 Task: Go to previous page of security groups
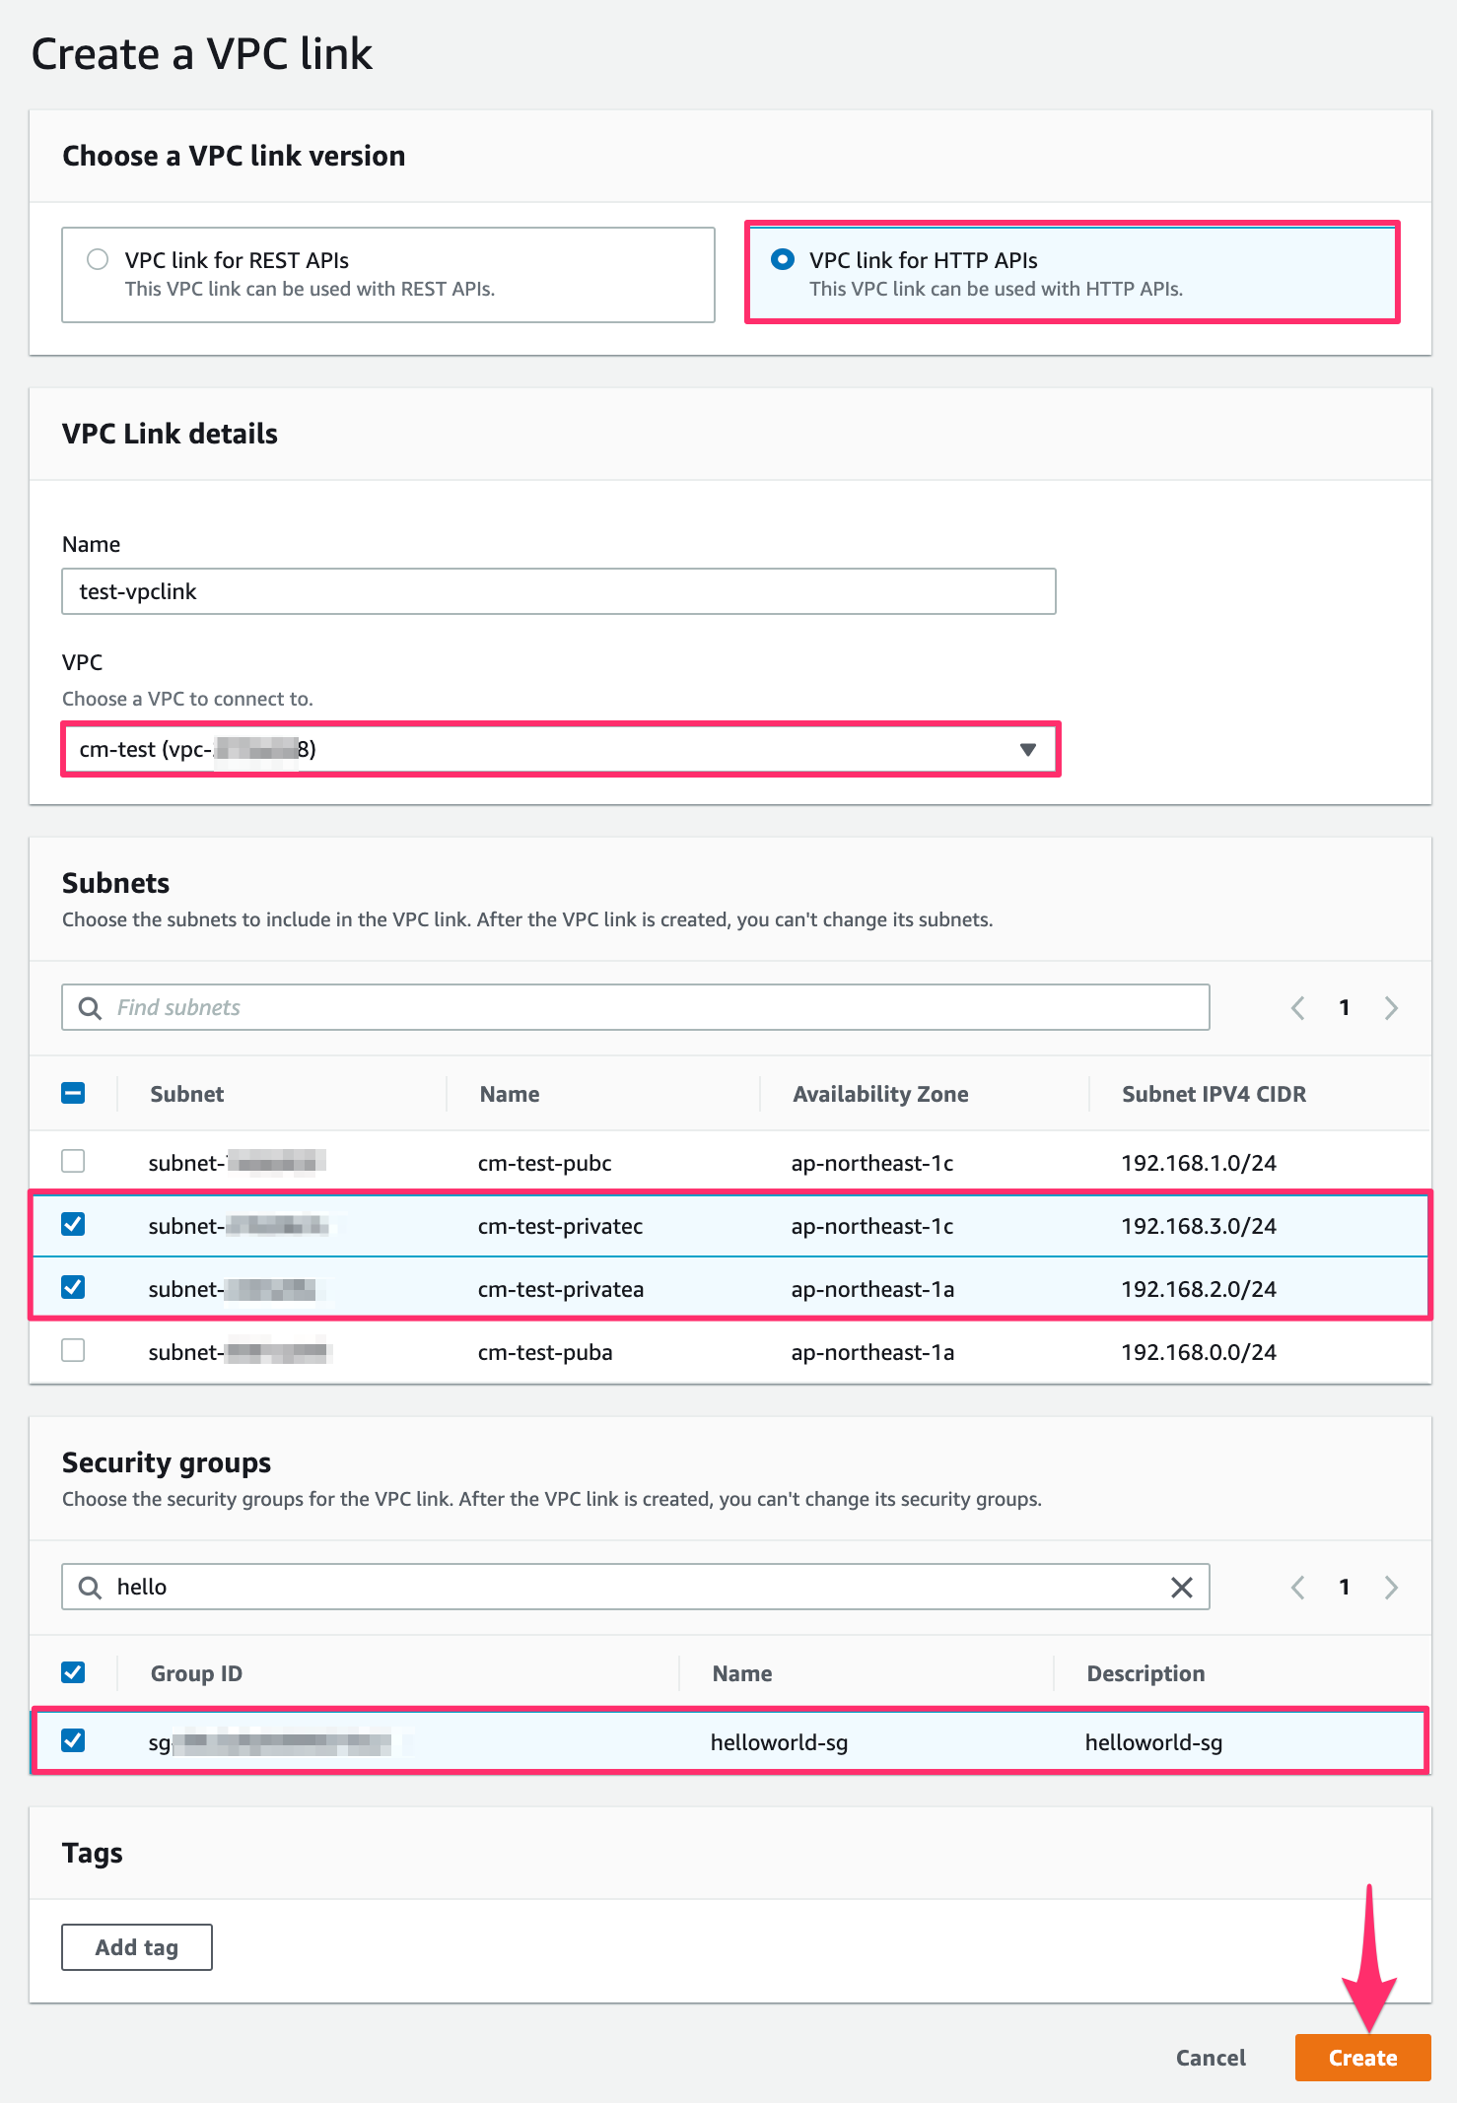(x=1297, y=1587)
